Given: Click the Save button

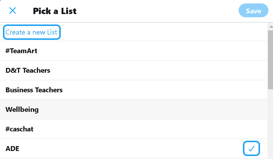Looking at the screenshot, I should (253, 11).
